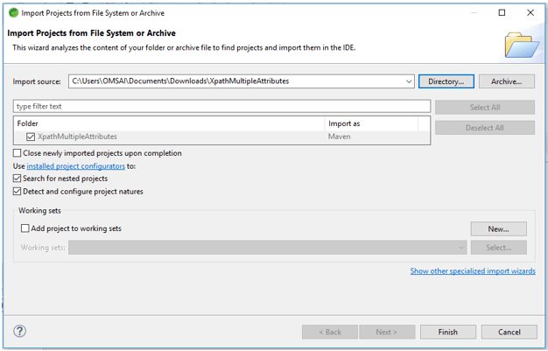
Task: Enable Close newly imported projects upon completion
Action: (x=18, y=153)
